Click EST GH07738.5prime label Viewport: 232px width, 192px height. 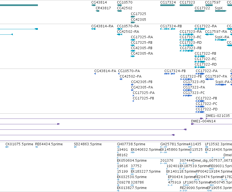131,144
